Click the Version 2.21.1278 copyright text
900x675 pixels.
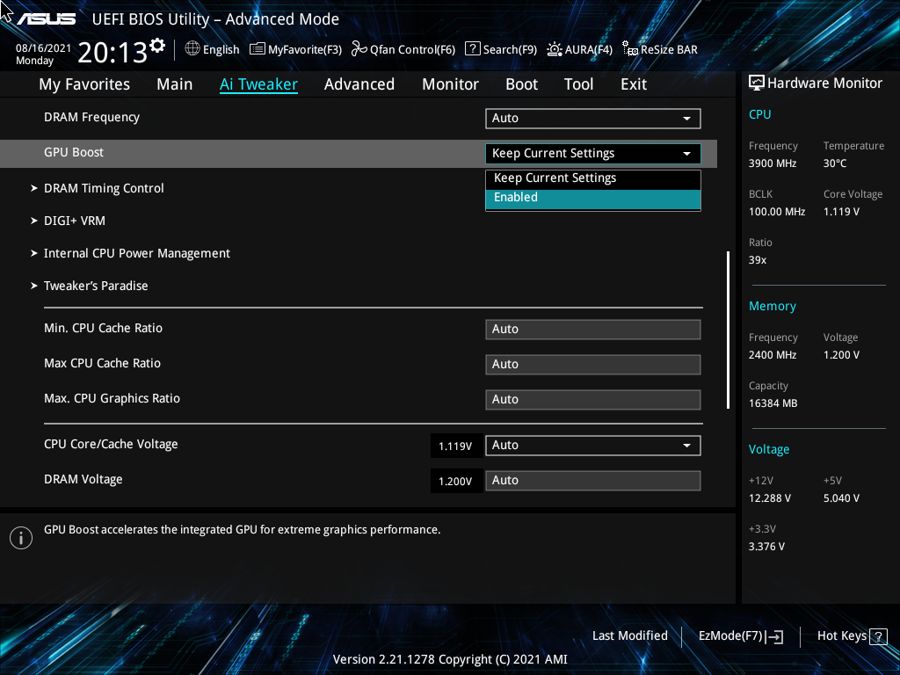click(450, 659)
